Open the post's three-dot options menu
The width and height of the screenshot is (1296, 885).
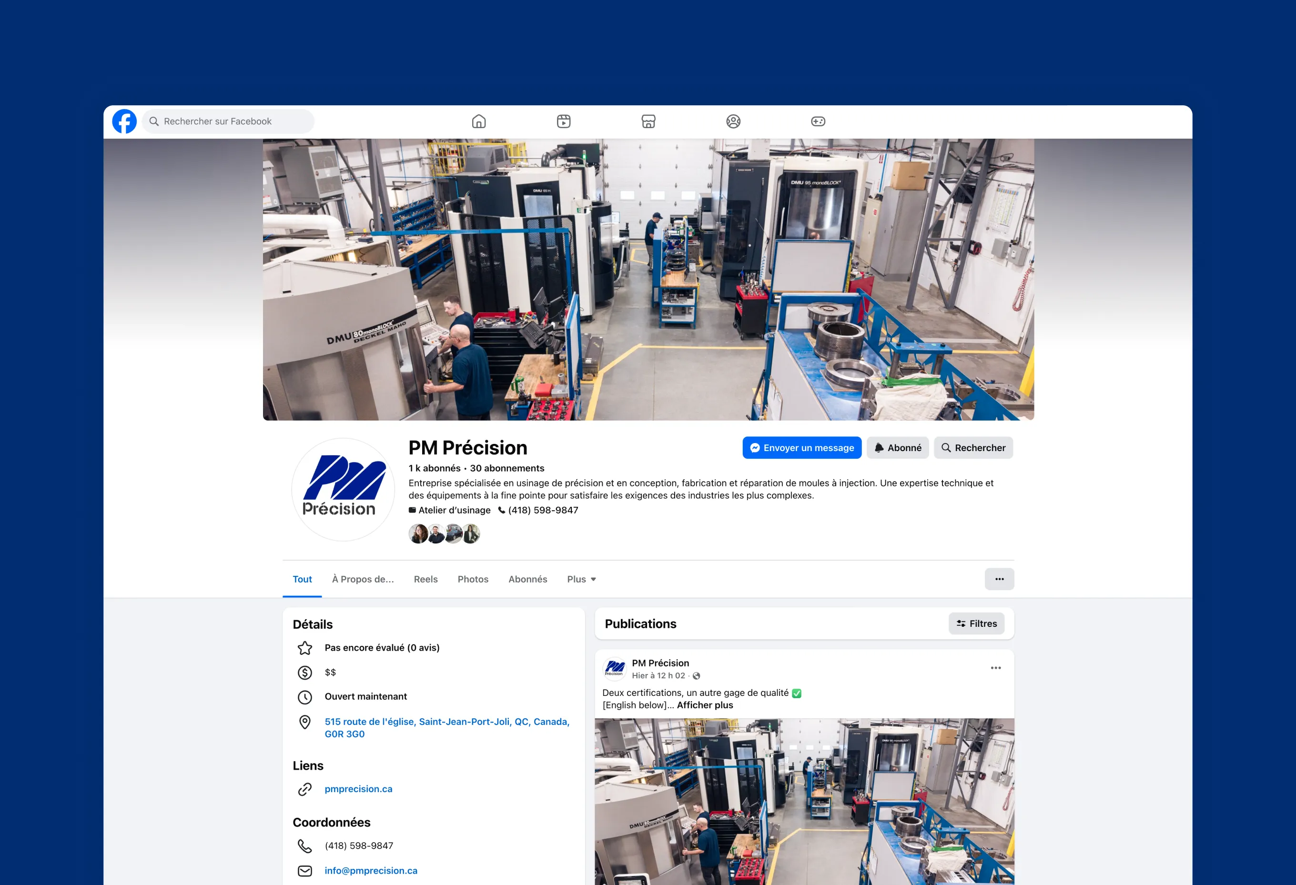[x=996, y=668]
